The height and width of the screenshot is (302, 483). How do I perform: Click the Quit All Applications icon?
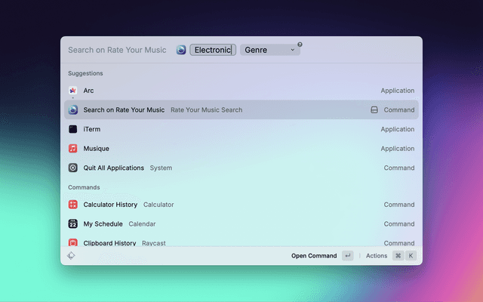coord(72,168)
